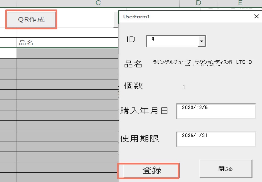This screenshot has width=262, height=182.
Task: Click the 閉じる button
Action: [225, 169]
